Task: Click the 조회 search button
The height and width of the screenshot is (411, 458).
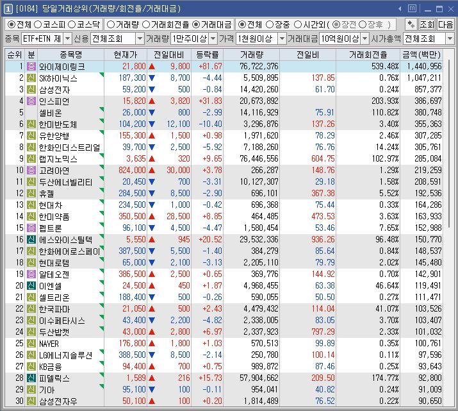Action: pyautogui.click(x=427, y=24)
